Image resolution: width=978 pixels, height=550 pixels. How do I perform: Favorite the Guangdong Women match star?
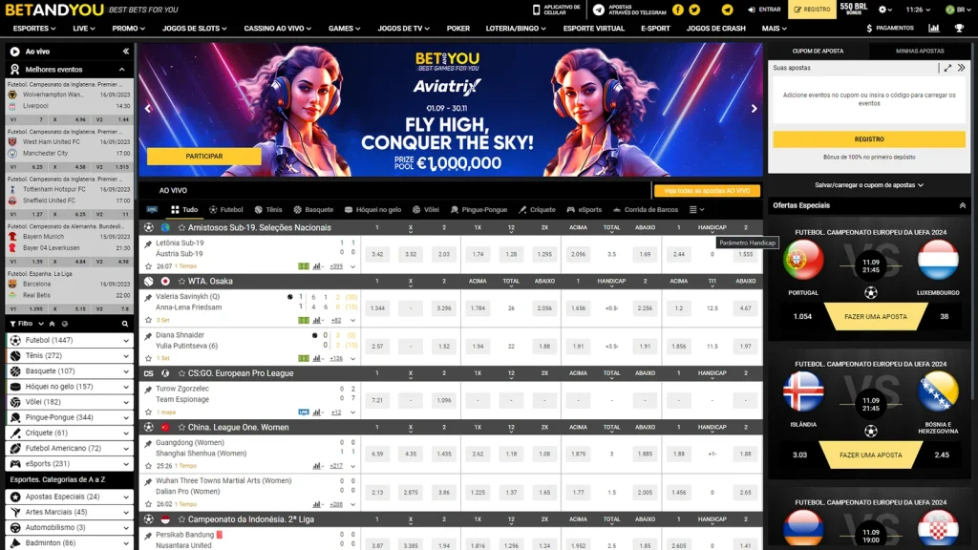[148, 466]
